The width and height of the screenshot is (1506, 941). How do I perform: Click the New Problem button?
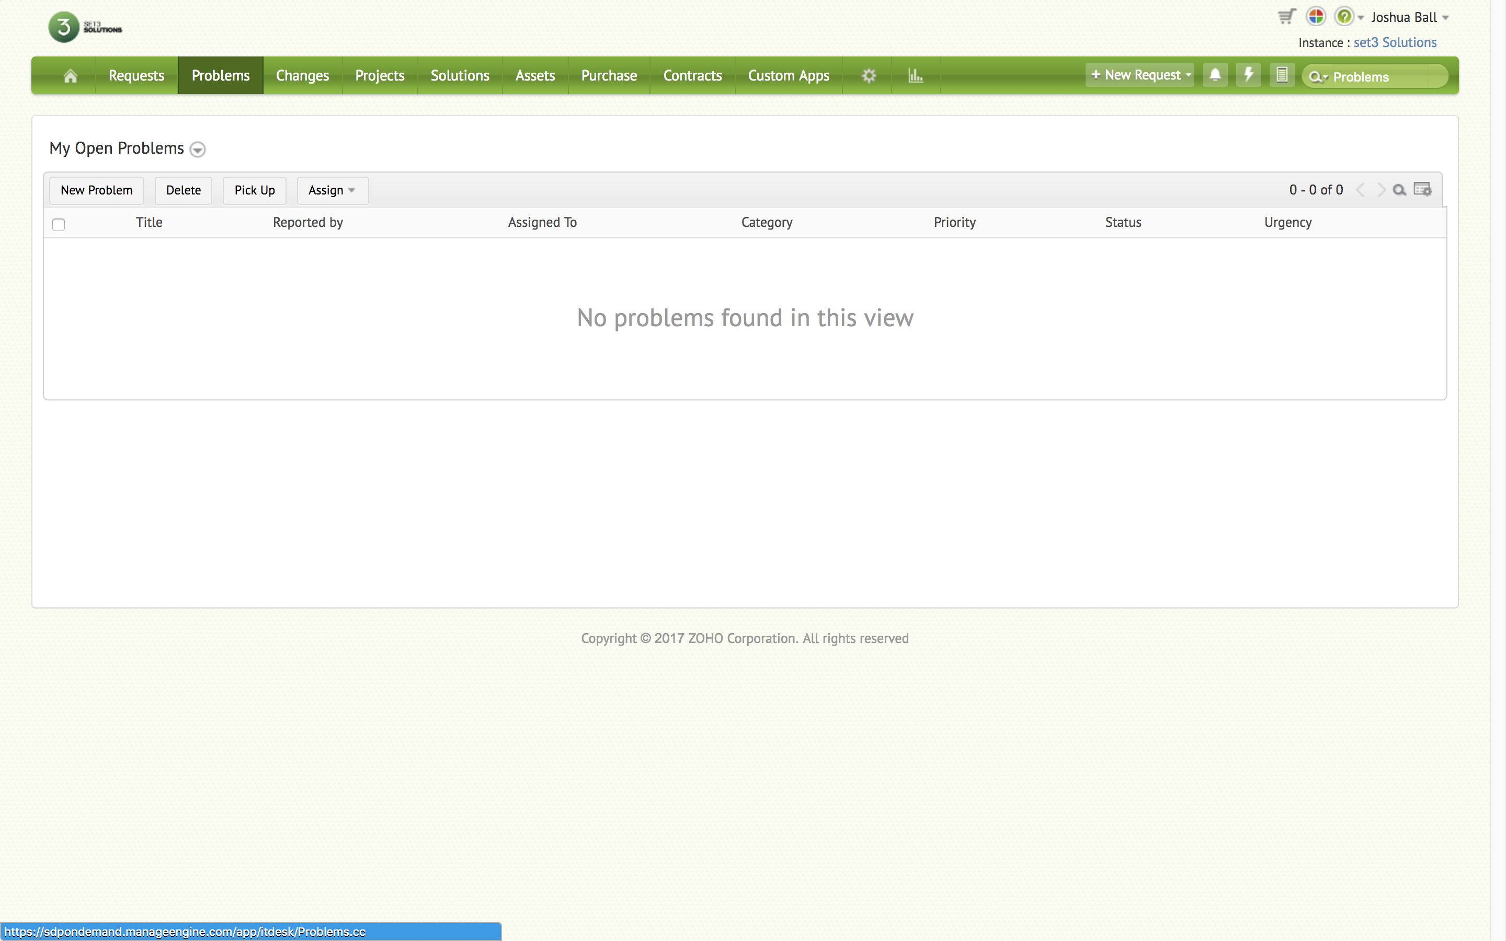(x=96, y=190)
